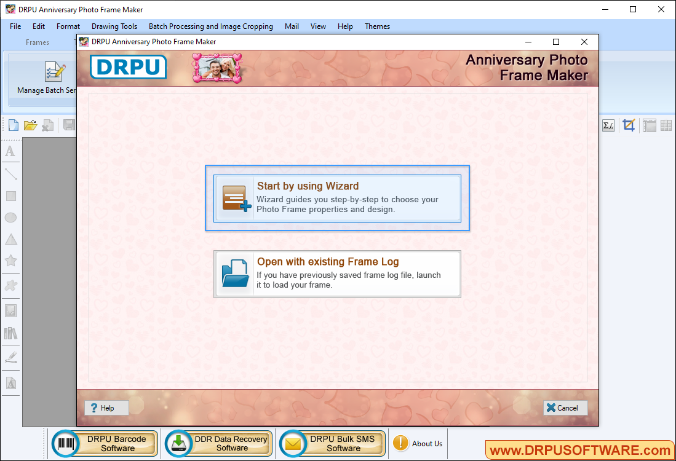Visit the www.DRPUSOFTWARE.com link
This screenshot has height=461, width=676.
[x=577, y=450]
